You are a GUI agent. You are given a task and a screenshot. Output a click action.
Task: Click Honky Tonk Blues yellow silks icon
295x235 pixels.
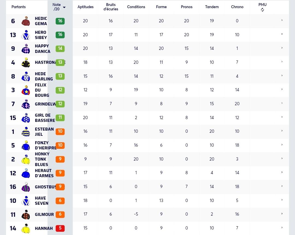point(26,159)
